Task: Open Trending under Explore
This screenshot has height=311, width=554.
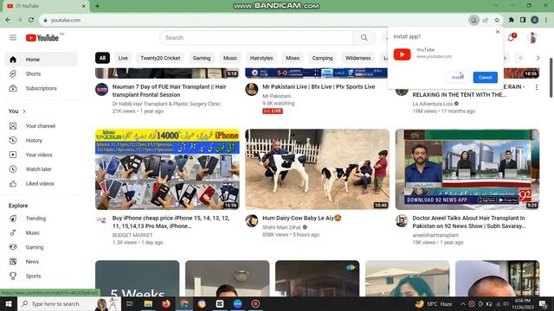Action: [41, 219]
